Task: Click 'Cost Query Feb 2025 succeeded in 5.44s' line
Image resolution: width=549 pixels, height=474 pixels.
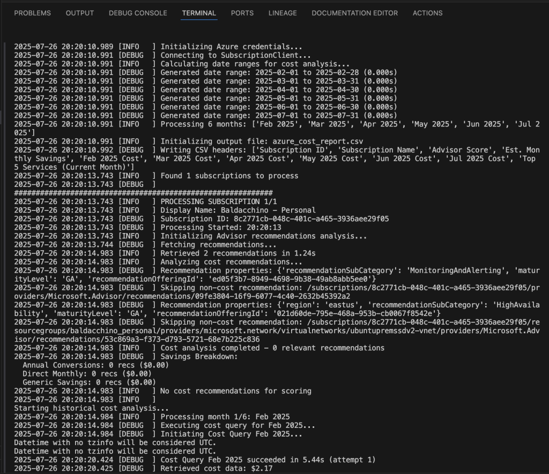Action: [195, 460]
